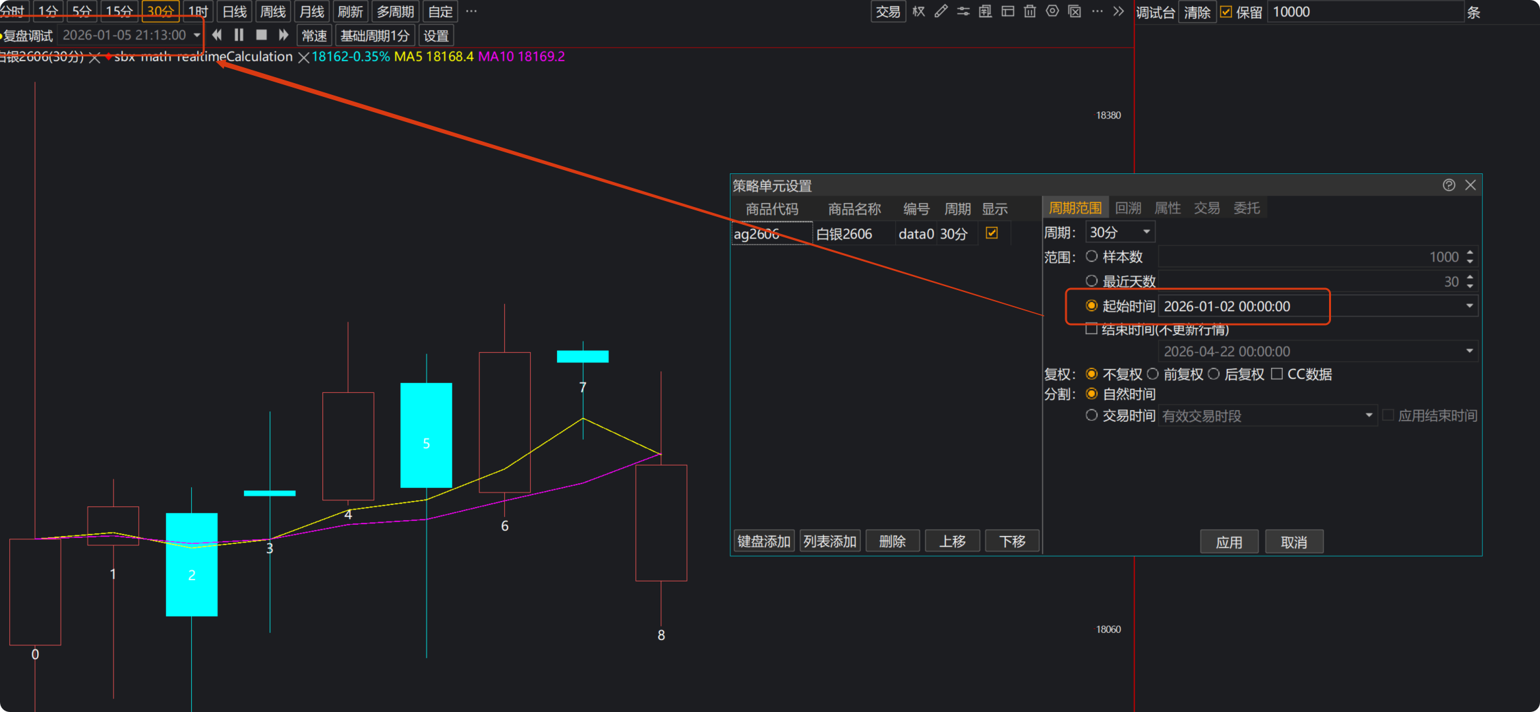Open the sliders parameter adjustment icon

[963, 11]
